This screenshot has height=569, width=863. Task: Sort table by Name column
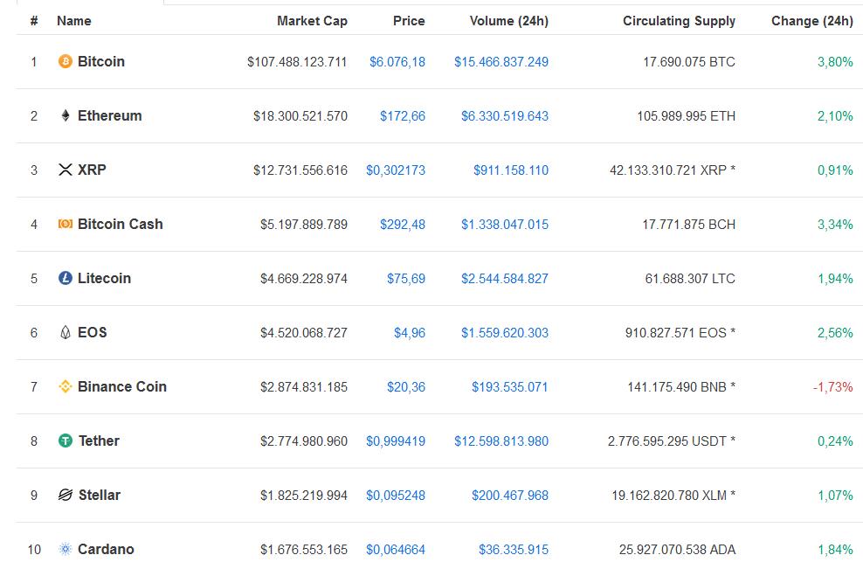click(x=73, y=21)
